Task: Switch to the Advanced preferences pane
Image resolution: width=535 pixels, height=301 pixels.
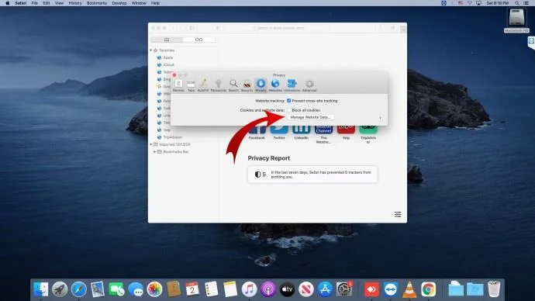Action: click(309, 85)
